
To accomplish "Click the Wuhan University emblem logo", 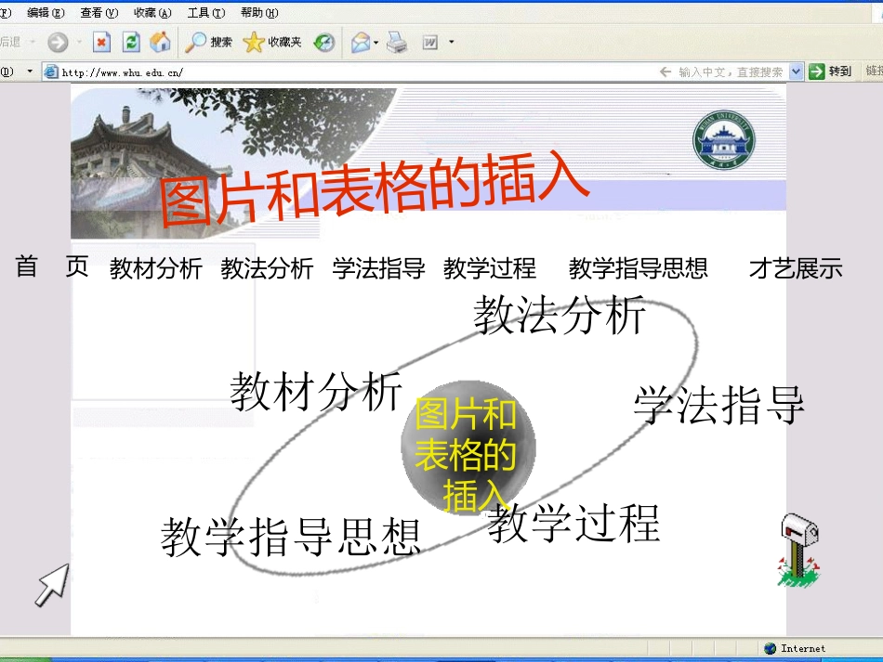I will (724, 140).
